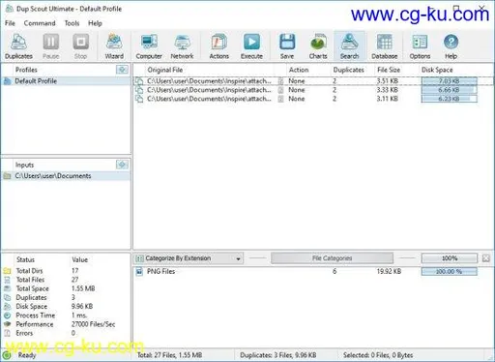Screen dimensions: 495x362
Task: Open the Wizard tool
Action: (114, 46)
